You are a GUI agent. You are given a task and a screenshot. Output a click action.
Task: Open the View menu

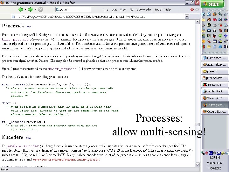[x=123, y=10]
